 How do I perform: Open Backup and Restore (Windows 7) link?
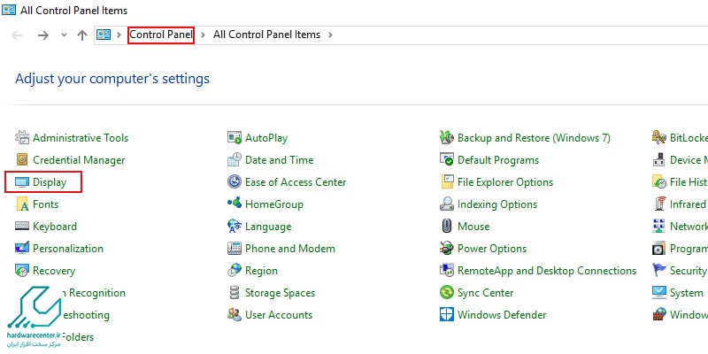pos(534,138)
